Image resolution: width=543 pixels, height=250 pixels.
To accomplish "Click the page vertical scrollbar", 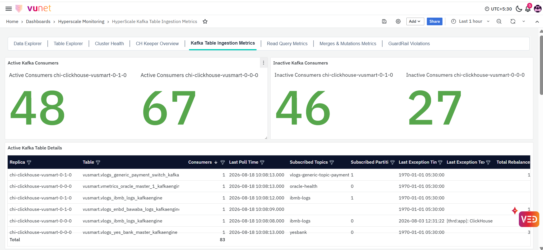I will 541,65.
